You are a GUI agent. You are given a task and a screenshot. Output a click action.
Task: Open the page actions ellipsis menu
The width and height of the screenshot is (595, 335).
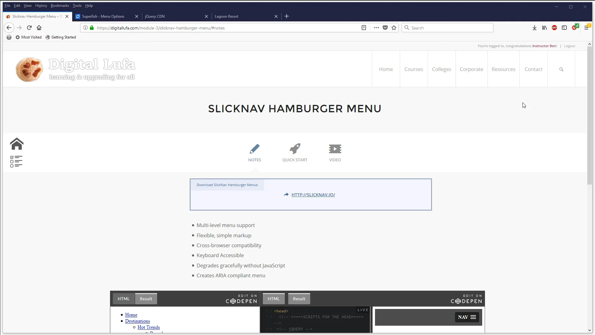click(377, 28)
